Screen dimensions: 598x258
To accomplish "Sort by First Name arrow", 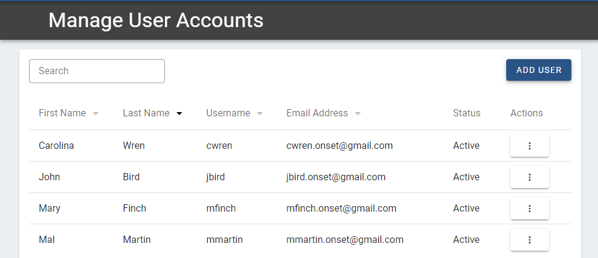I will (95, 113).
